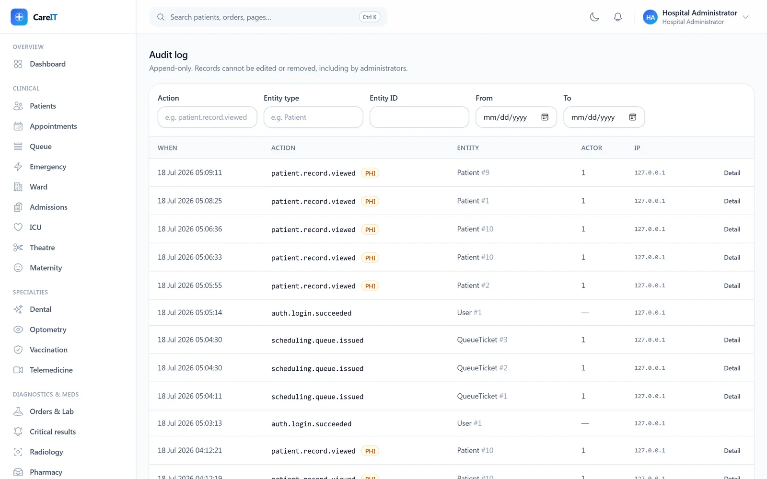Click the Critical results alert icon
Image resolution: width=767 pixels, height=479 pixels.
18,432
